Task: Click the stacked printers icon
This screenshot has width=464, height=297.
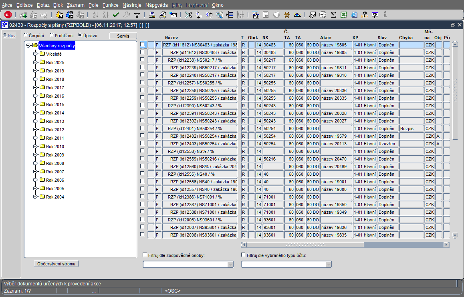Action: [x=163, y=15]
